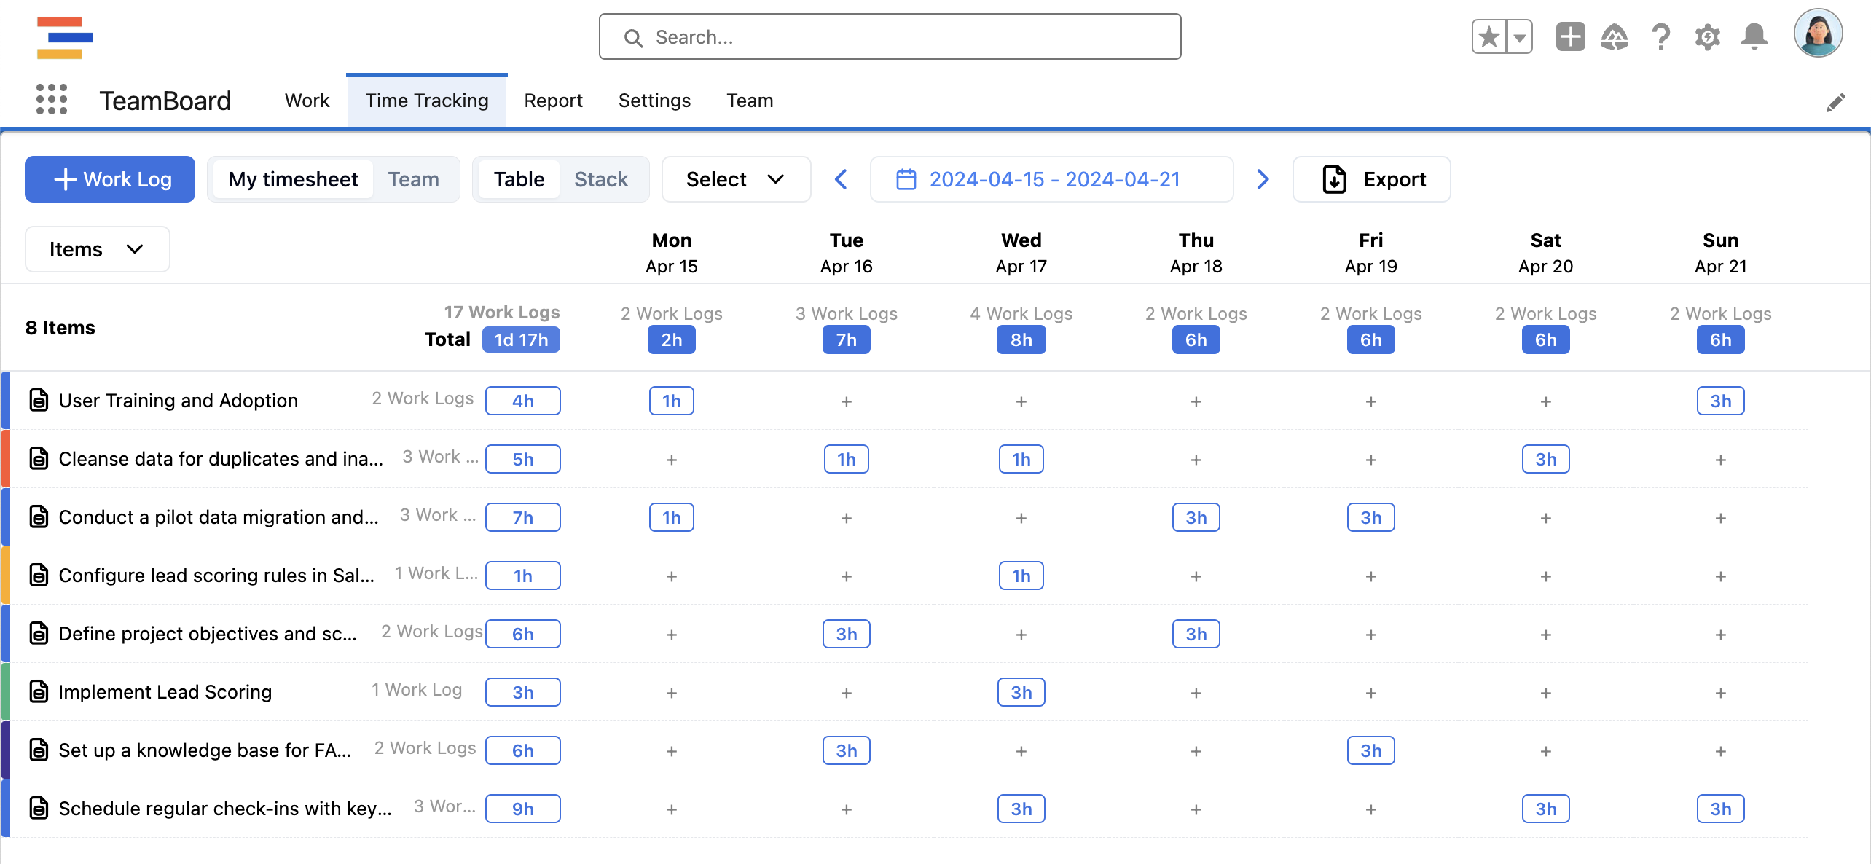Image resolution: width=1871 pixels, height=864 pixels.
Task: Click the plus icon in the top bar
Action: click(x=1570, y=36)
